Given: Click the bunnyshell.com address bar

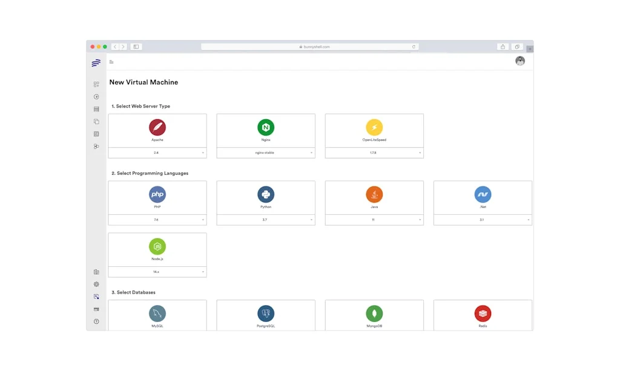Looking at the screenshot, I should (309, 47).
